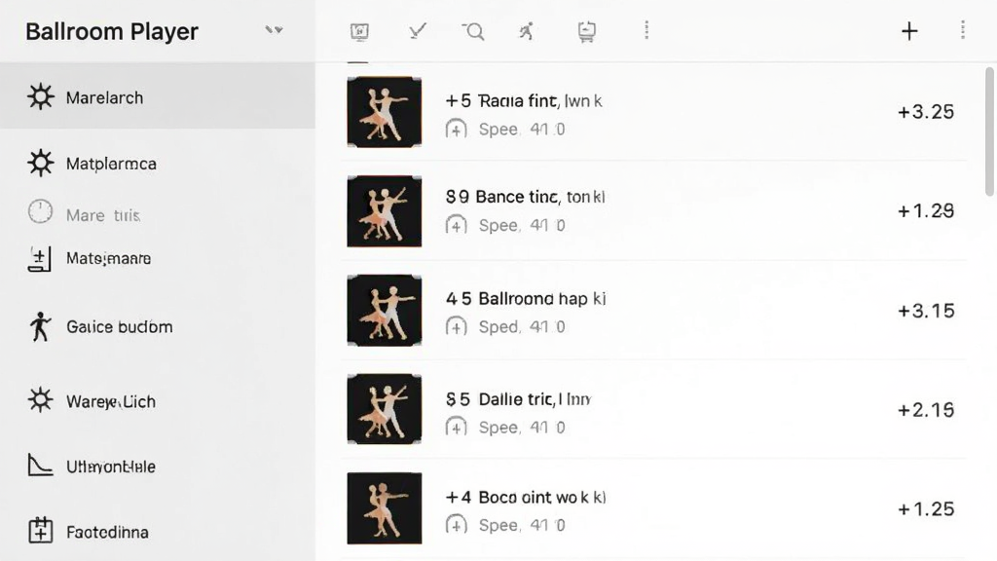Select the '85 Dallie tric' track title
The width and height of the screenshot is (997, 561).
[518, 399]
